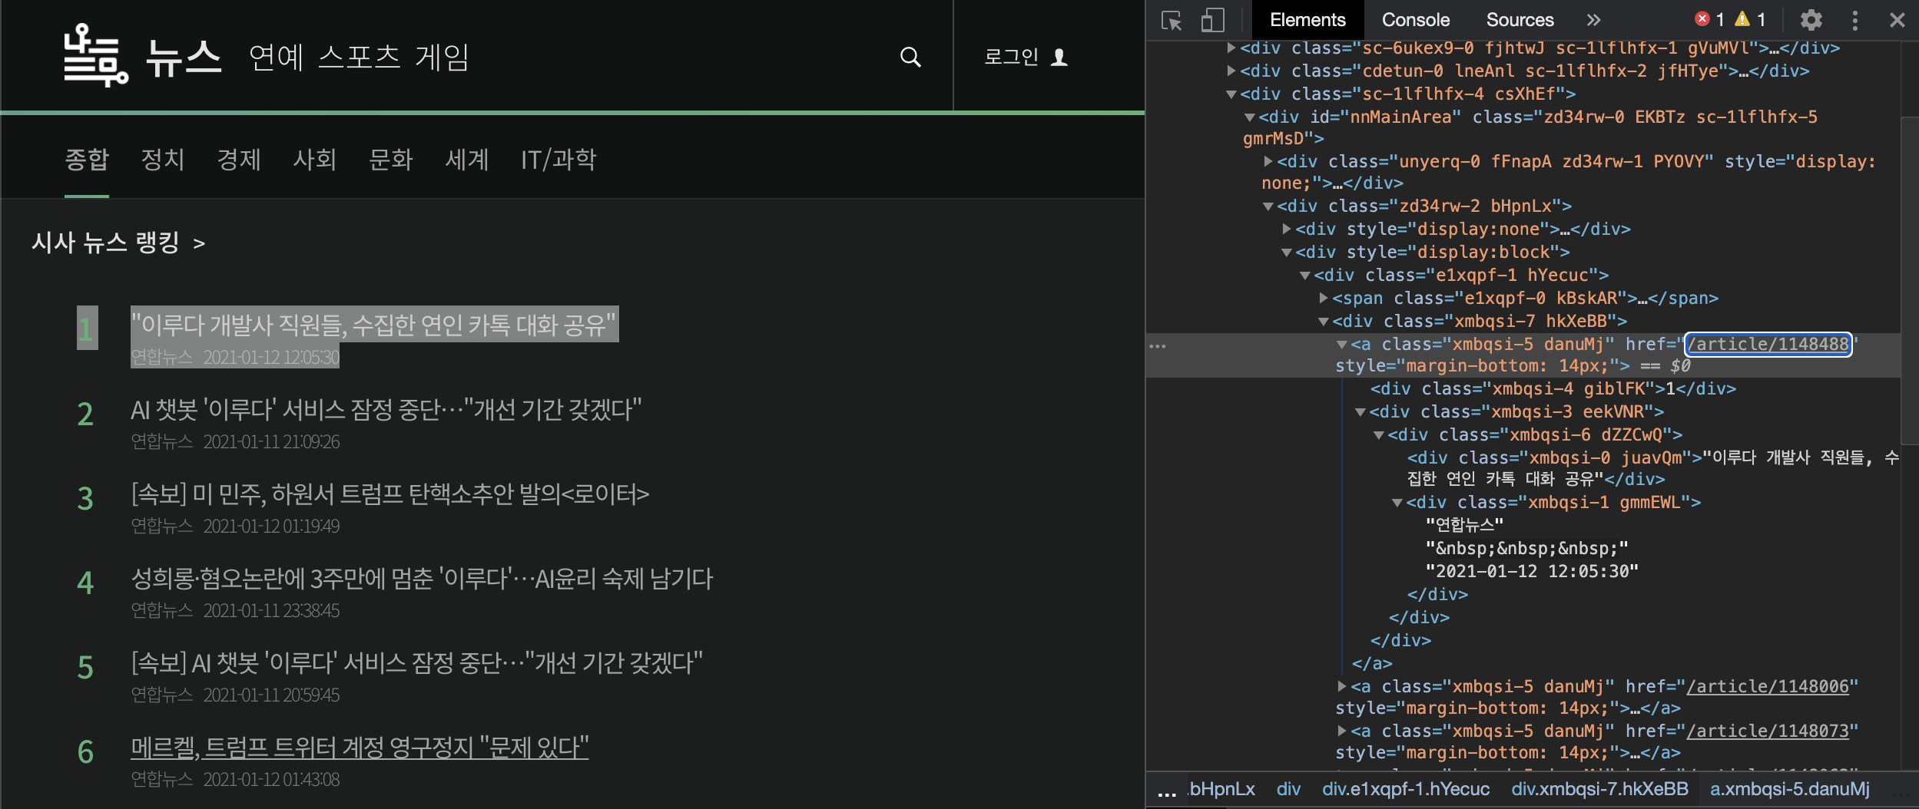Select div.xmbqsi-7.hkXeBB in breadcrumb bar
The image size is (1919, 809).
(1599, 789)
